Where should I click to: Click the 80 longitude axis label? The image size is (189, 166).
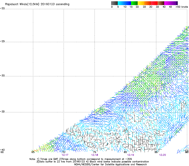tap(125, 152)
